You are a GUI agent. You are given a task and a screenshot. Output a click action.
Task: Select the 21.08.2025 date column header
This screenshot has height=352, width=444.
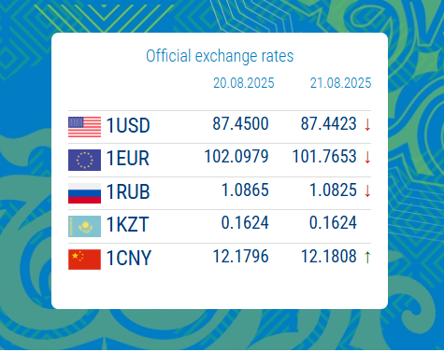[x=340, y=83]
